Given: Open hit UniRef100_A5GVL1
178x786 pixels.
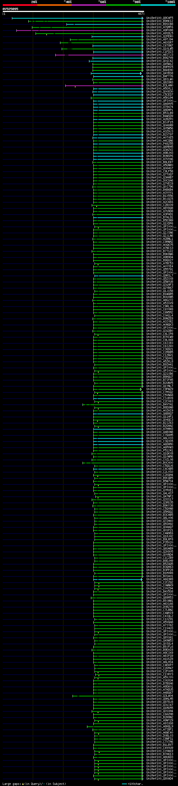Looking at the screenshot, I should click(x=160, y=88).
